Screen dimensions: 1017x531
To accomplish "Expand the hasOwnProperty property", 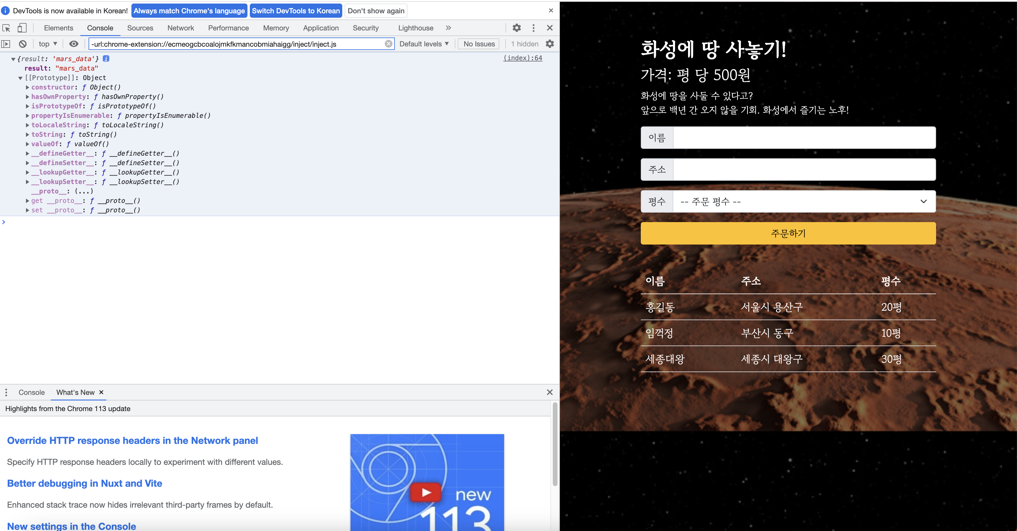I will [x=27, y=97].
